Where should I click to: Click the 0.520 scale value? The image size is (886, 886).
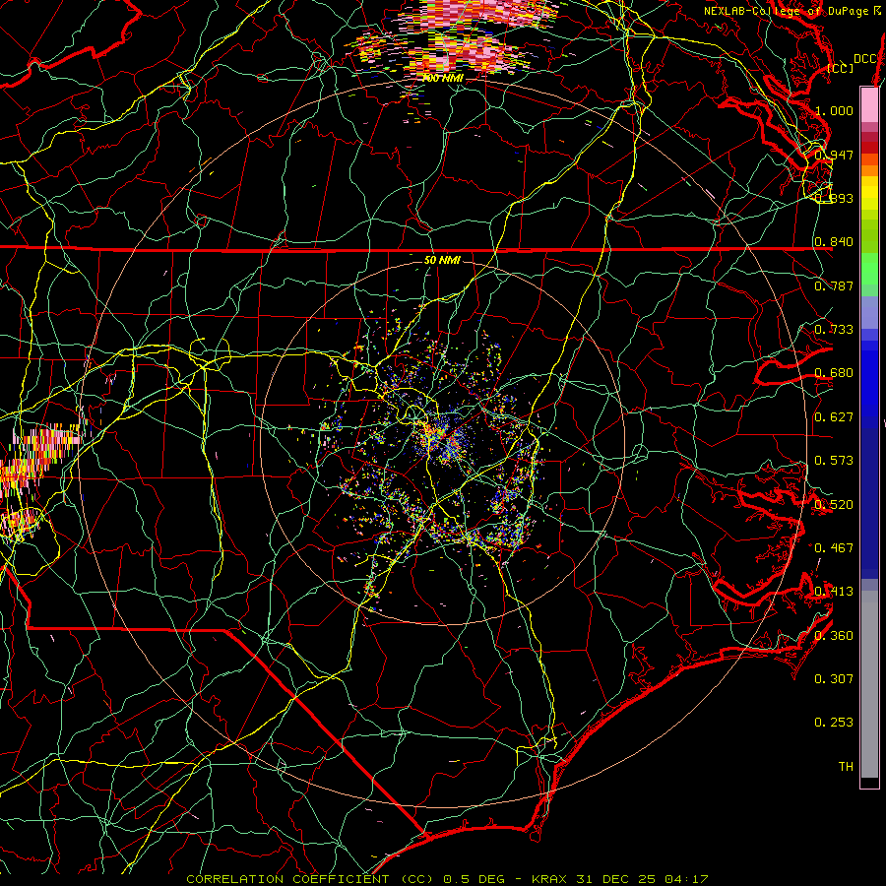pyautogui.click(x=834, y=505)
